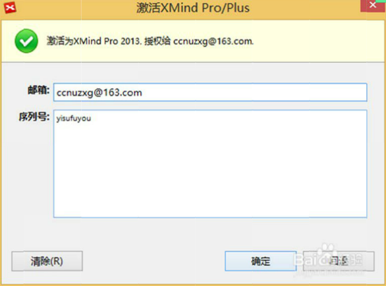Click gray dialog area between 清除 and 确定
The image size is (386, 286).
coord(153,261)
